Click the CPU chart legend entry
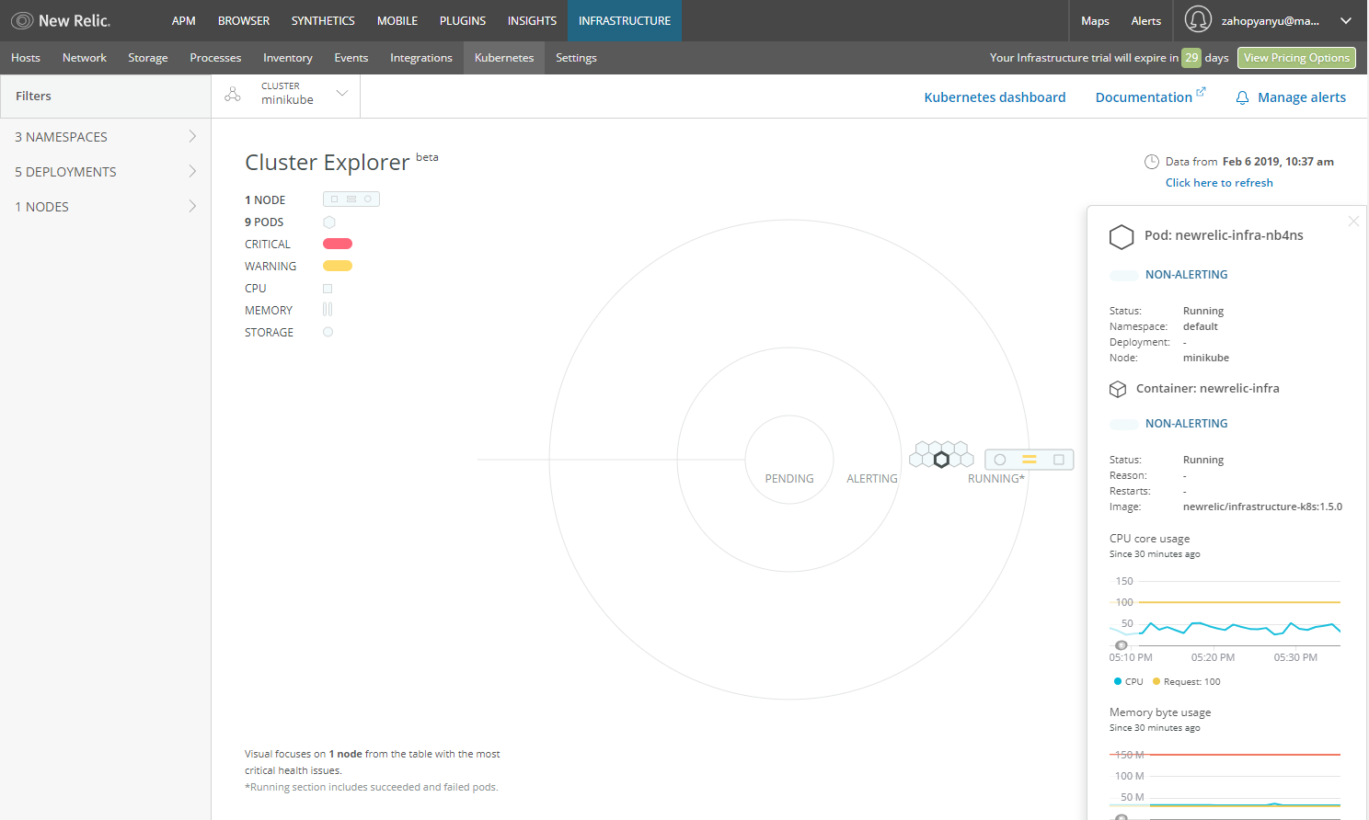Screen dimensions: 1369x820 (1129, 682)
